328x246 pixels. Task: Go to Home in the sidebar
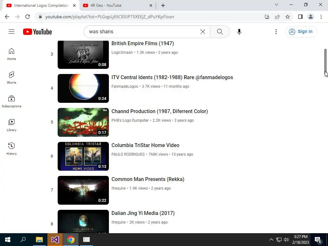tap(12, 54)
